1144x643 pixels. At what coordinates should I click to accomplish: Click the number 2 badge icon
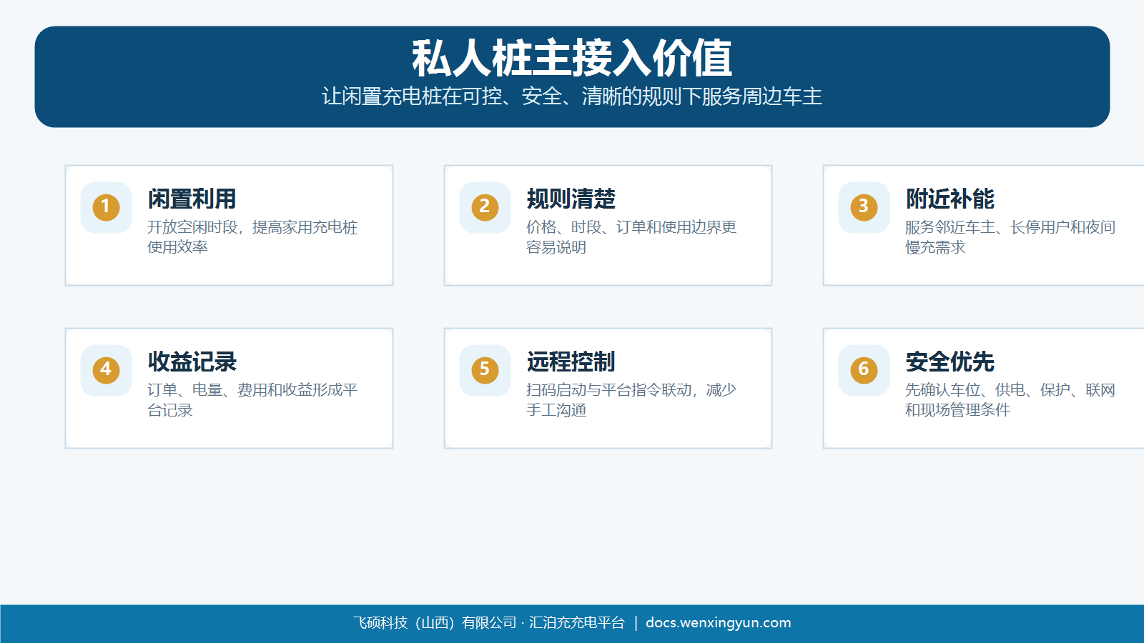(x=485, y=207)
